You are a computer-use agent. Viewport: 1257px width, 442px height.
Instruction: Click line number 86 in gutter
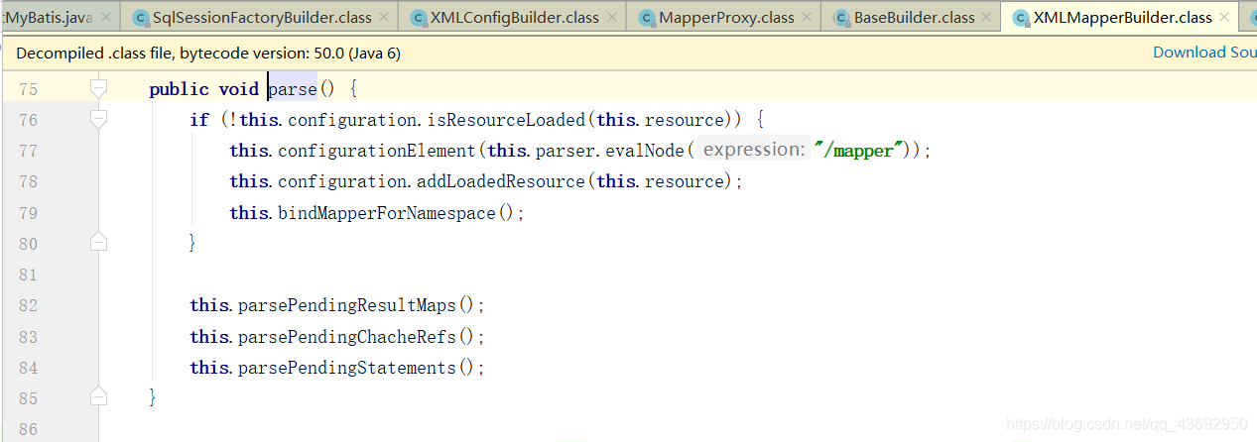(28, 429)
